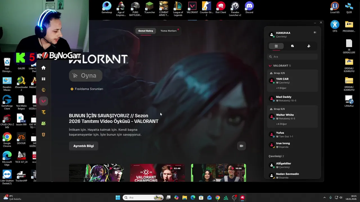Select the Teamfight Tactics sidebar icon

pyautogui.click(x=43, y=112)
